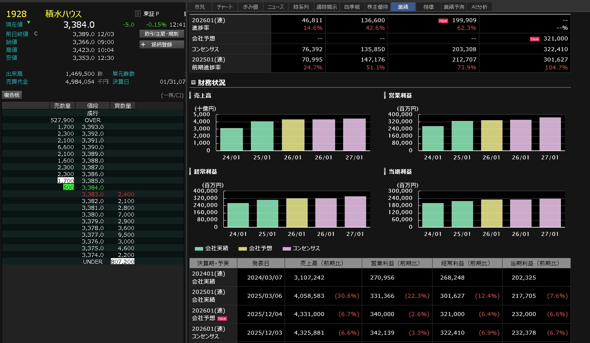Image resolution: width=590 pixels, height=343 pixels.
Task: Click the stock code 1928 field
Action: point(16,14)
